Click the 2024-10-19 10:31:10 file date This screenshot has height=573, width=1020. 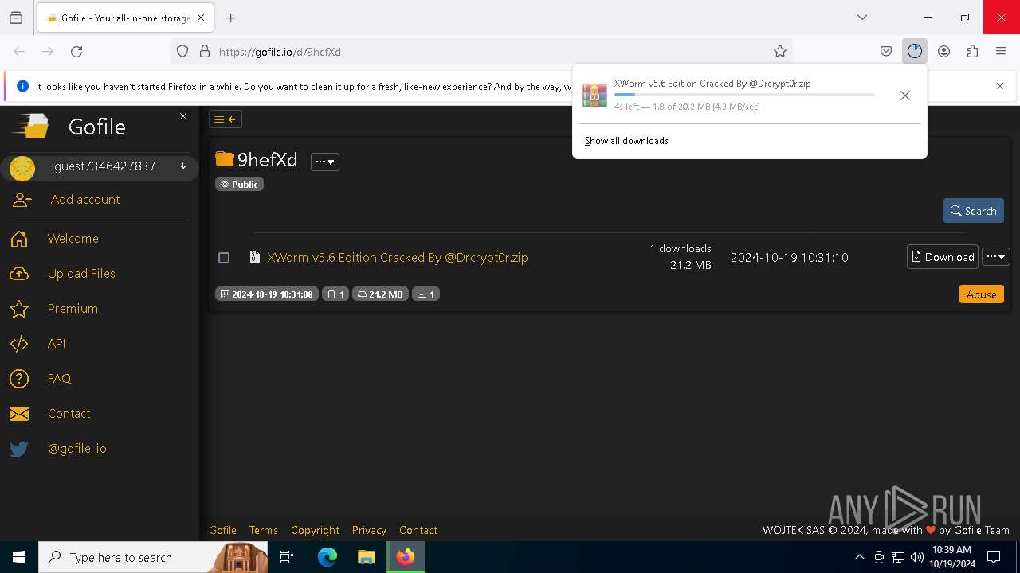point(789,258)
